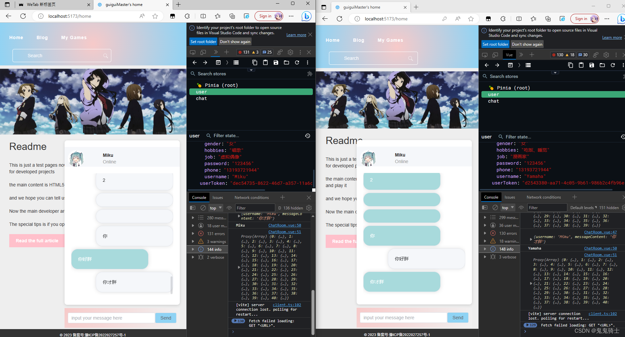Click the left Pinia back arrow
Viewport: 625px width, 337px height.
195,62
